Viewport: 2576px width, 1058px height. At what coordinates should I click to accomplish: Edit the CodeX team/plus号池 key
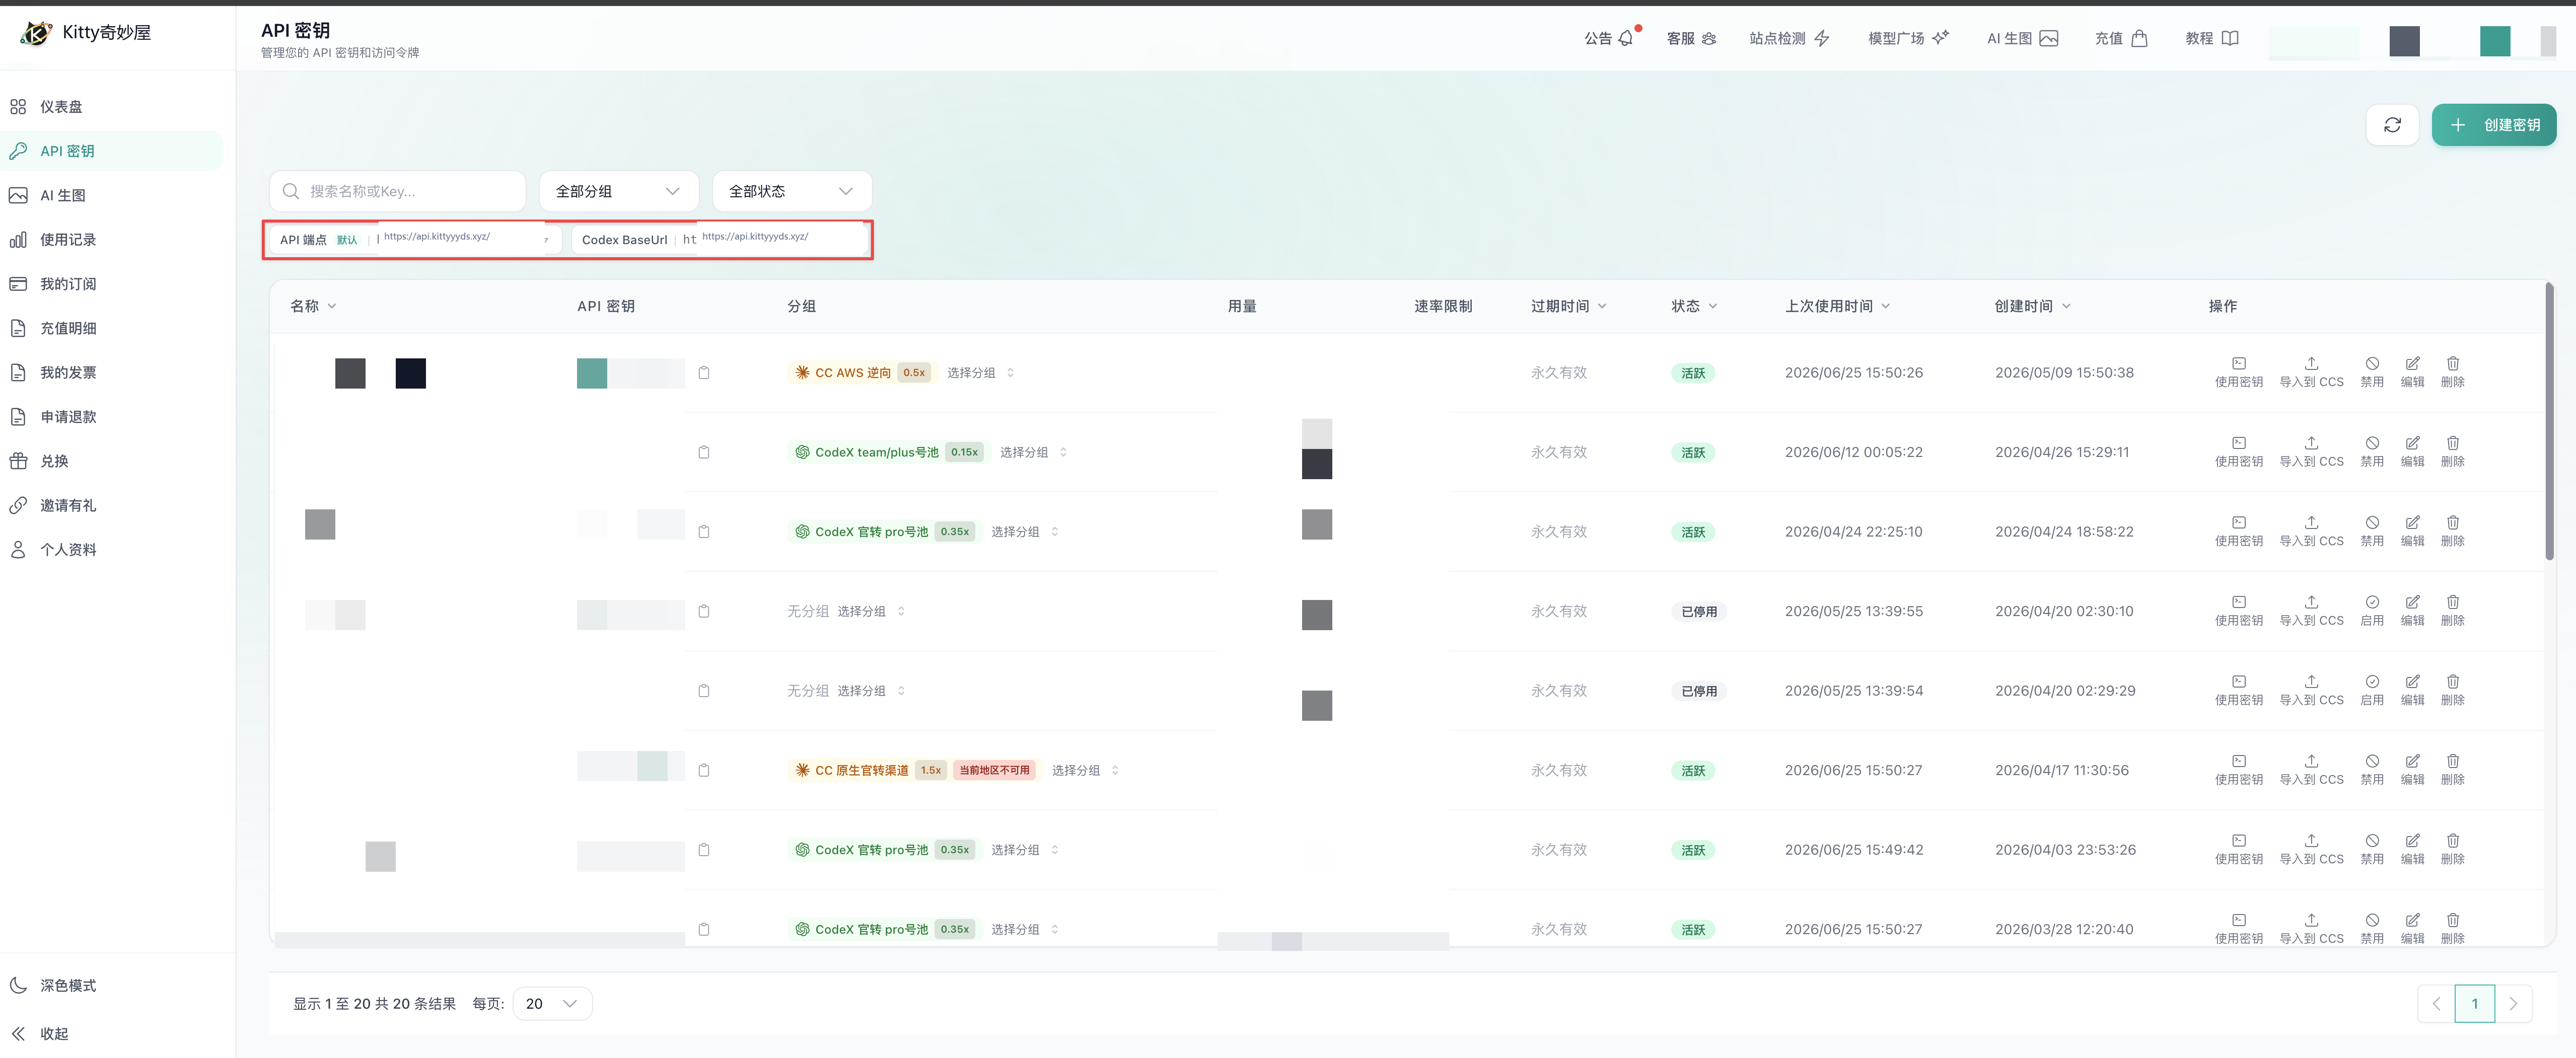click(x=2412, y=452)
